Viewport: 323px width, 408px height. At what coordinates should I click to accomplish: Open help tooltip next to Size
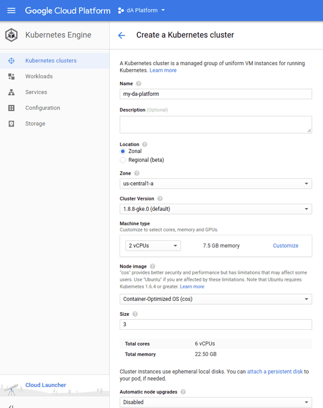click(135, 314)
